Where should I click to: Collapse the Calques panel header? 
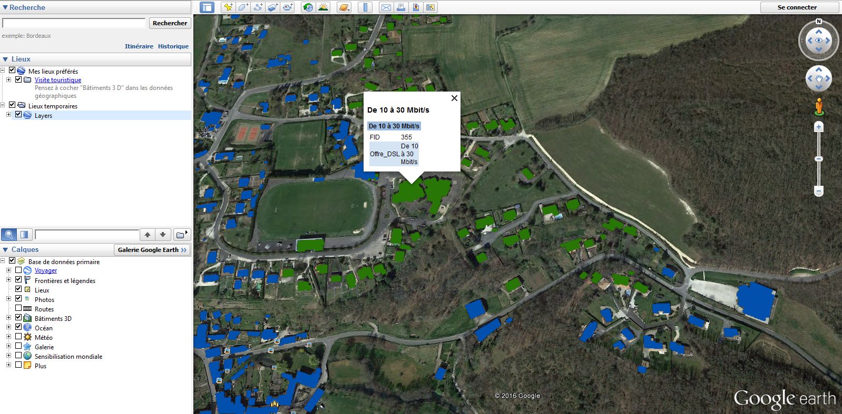point(5,250)
